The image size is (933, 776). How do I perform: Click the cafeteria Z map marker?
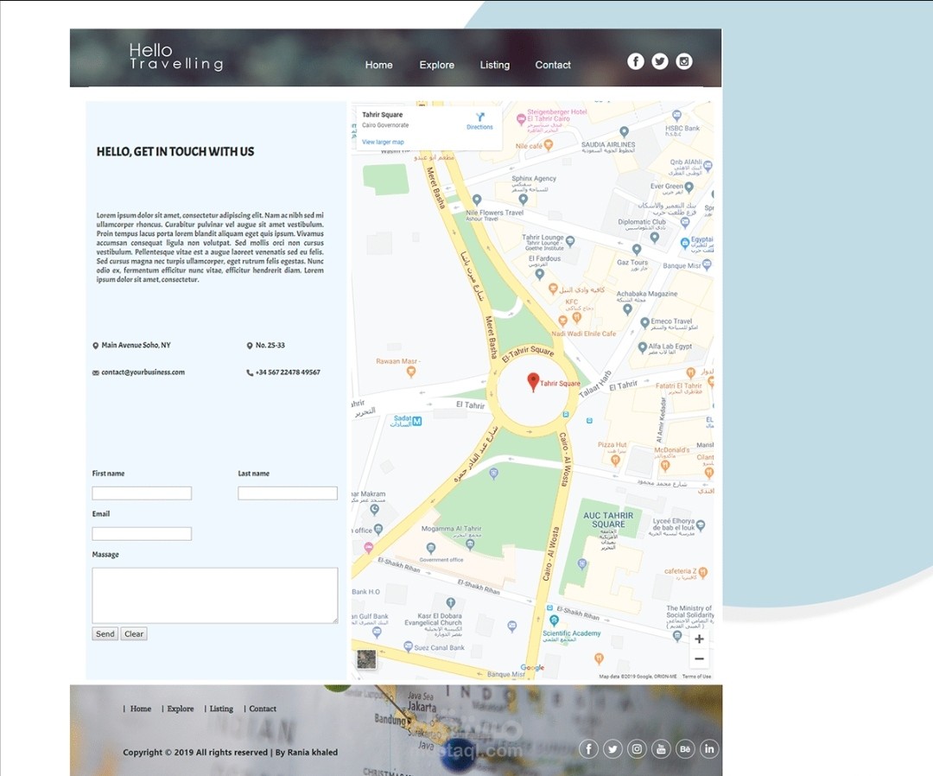pos(703,573)
